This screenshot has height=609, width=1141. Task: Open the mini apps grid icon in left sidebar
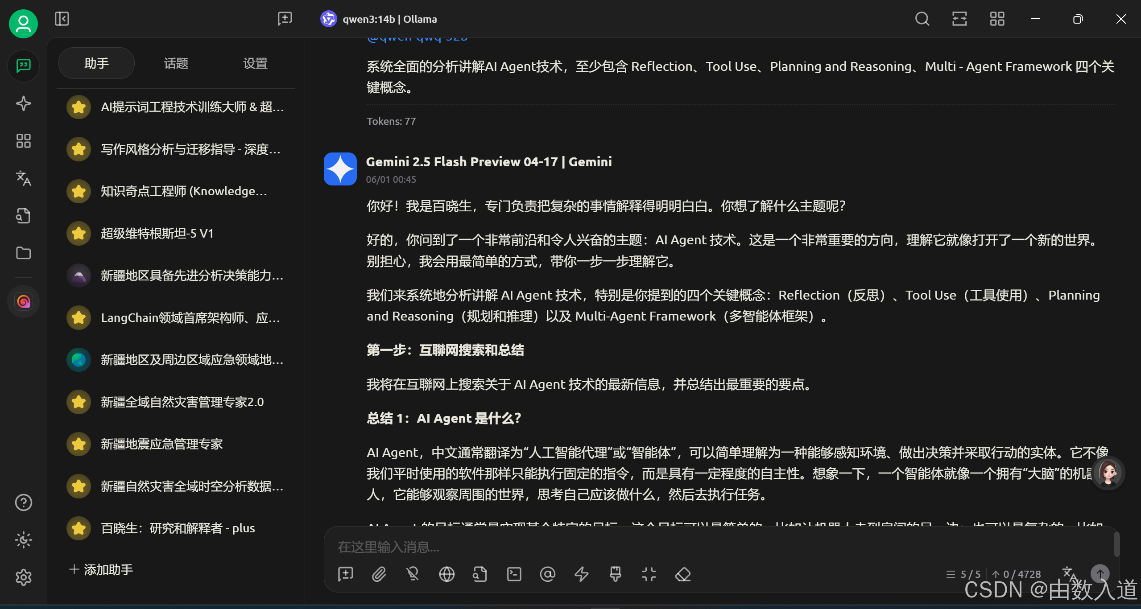tap(23, 141)
